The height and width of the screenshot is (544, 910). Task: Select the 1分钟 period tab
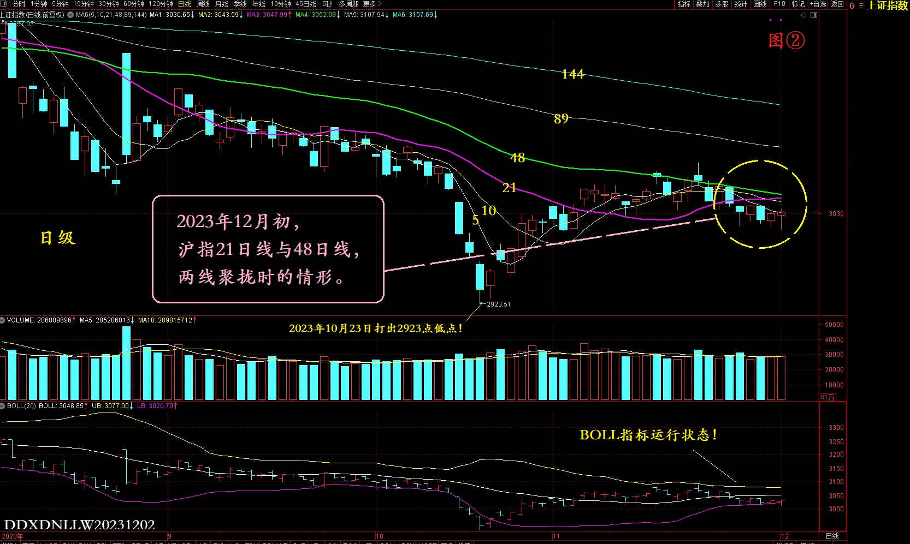point(39,4)
